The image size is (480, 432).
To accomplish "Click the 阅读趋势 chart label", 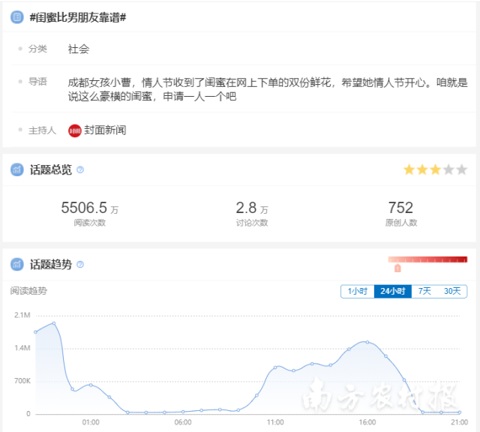I will click(x=28, y=290).
